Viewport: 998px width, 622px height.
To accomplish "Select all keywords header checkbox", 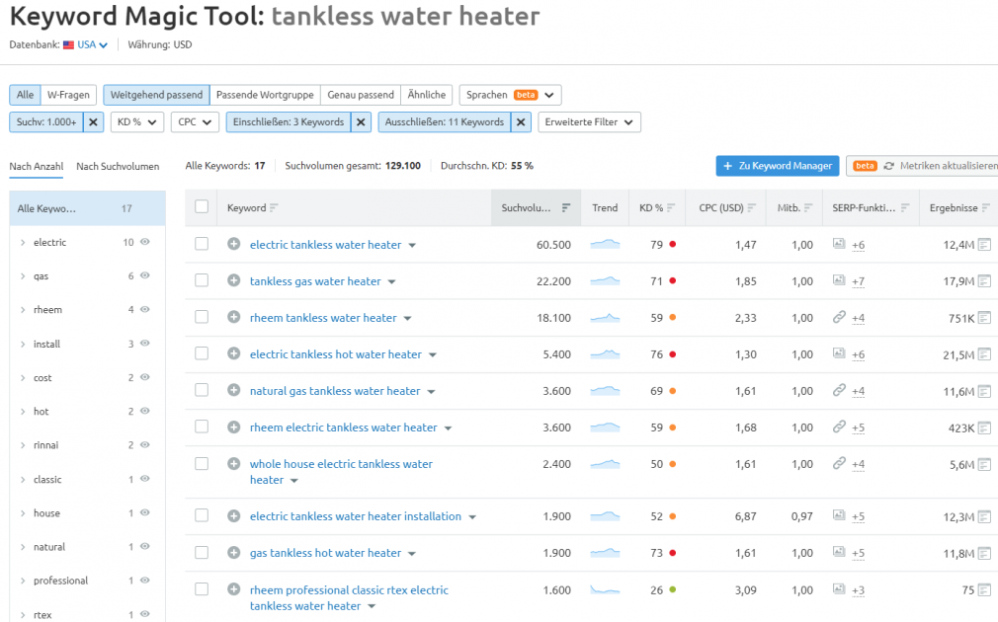I will tap(202, 206).
